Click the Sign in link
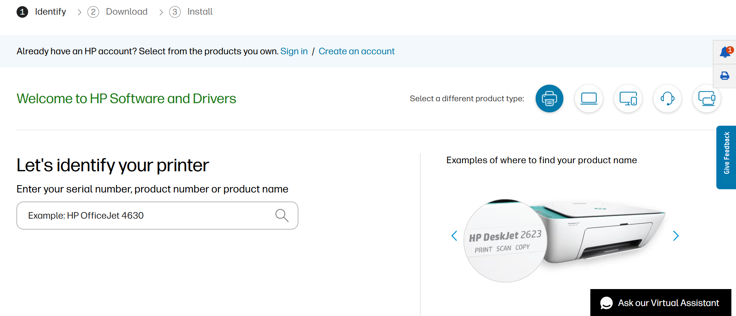The height and width of the screenshot is (316, 736). [x=294, y=51]
